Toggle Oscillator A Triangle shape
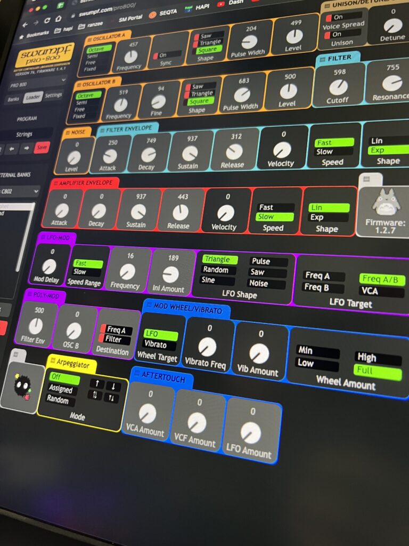The image size is (409, 546). pyautogui.click(x=207, y=43)
